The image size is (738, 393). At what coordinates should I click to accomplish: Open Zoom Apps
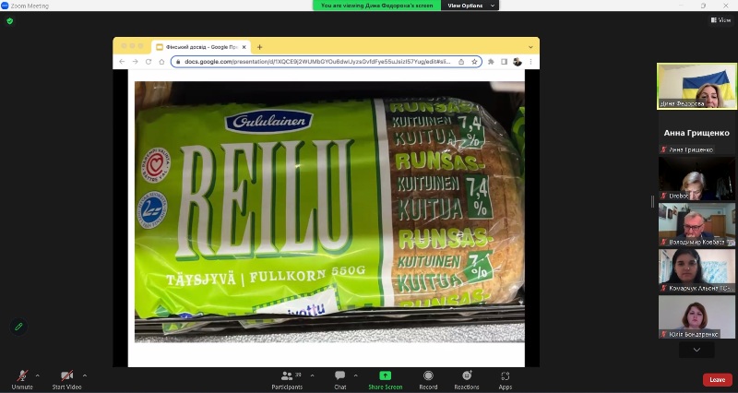tap(506, 378)
